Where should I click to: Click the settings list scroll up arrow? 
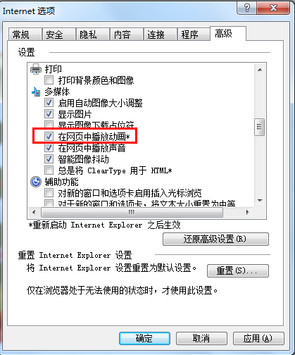pos(260,70)
